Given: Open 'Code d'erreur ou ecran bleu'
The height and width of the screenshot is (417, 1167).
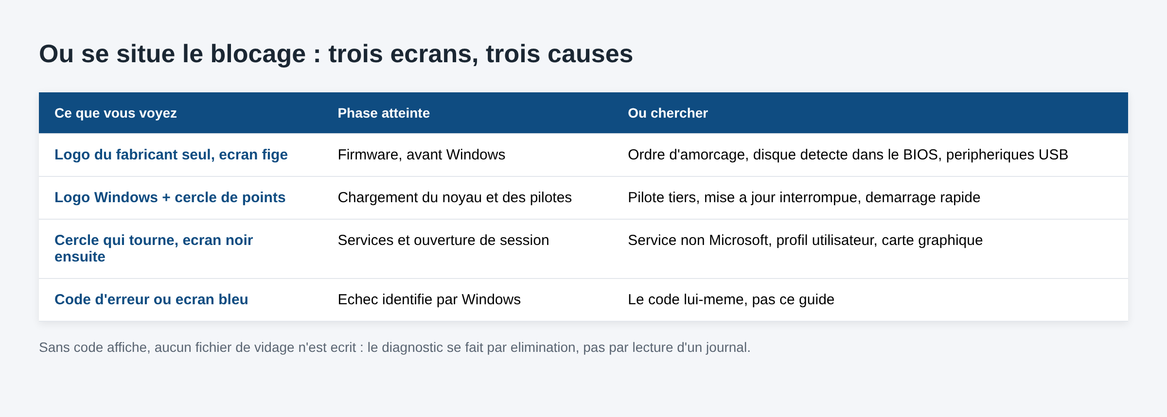Looking at the screenshot, I should click(151, 299).
